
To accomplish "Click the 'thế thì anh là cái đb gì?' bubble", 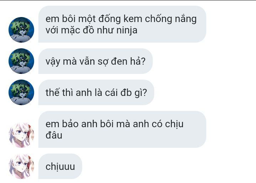I will [96, 92].
